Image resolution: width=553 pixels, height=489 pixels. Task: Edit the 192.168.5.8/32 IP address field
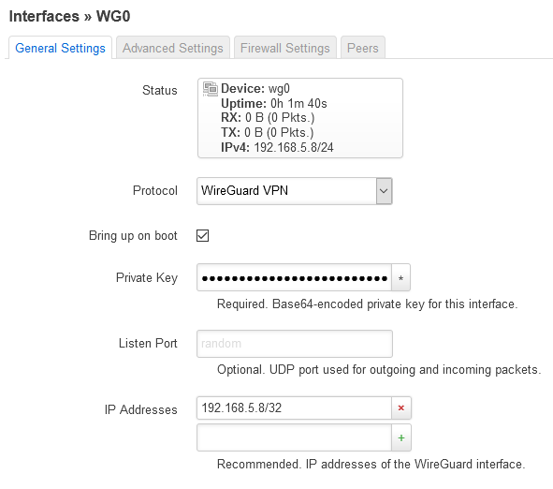point(294,408)
